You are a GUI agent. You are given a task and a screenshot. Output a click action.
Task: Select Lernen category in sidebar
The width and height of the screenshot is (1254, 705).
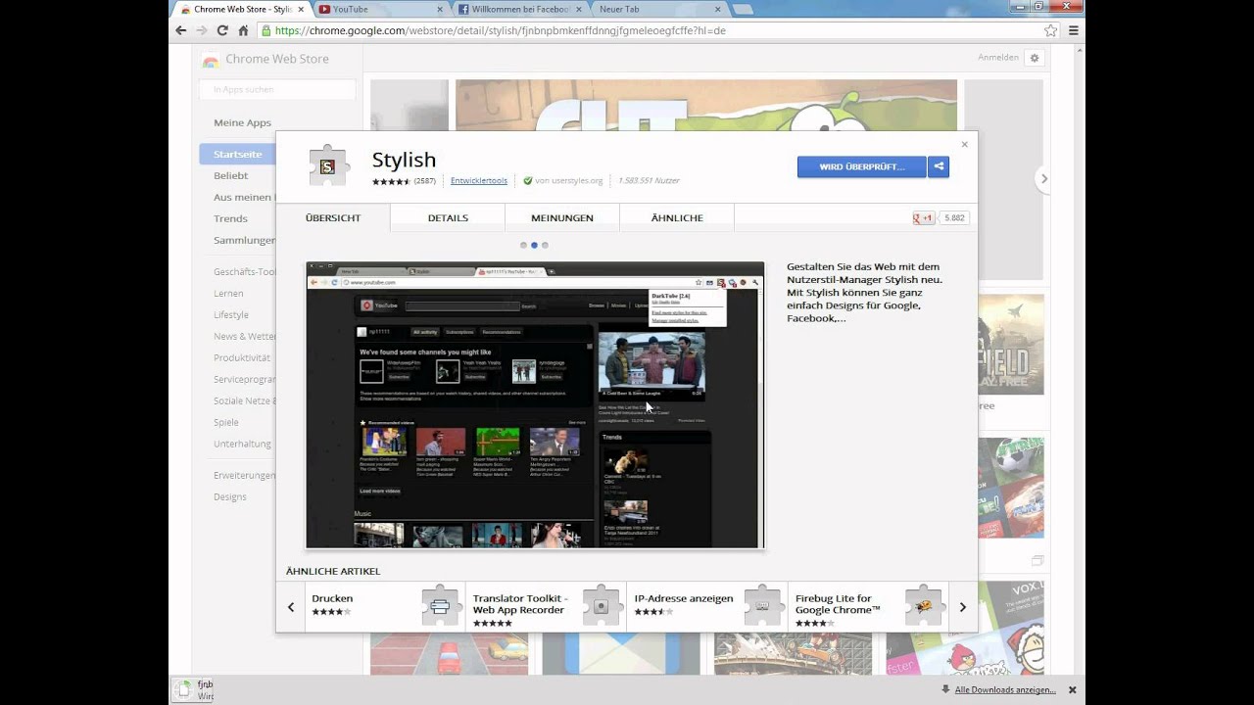228,293
